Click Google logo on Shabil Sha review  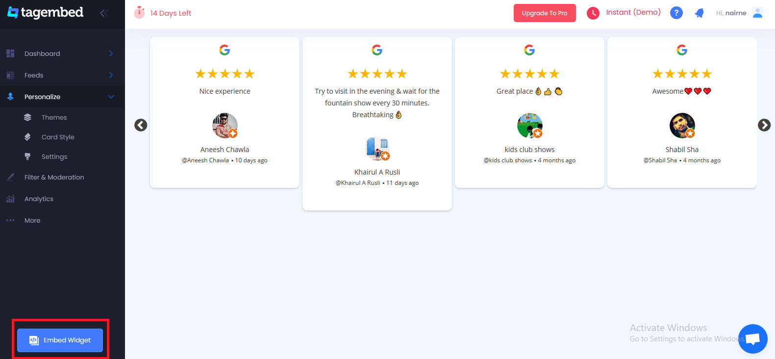682,50
